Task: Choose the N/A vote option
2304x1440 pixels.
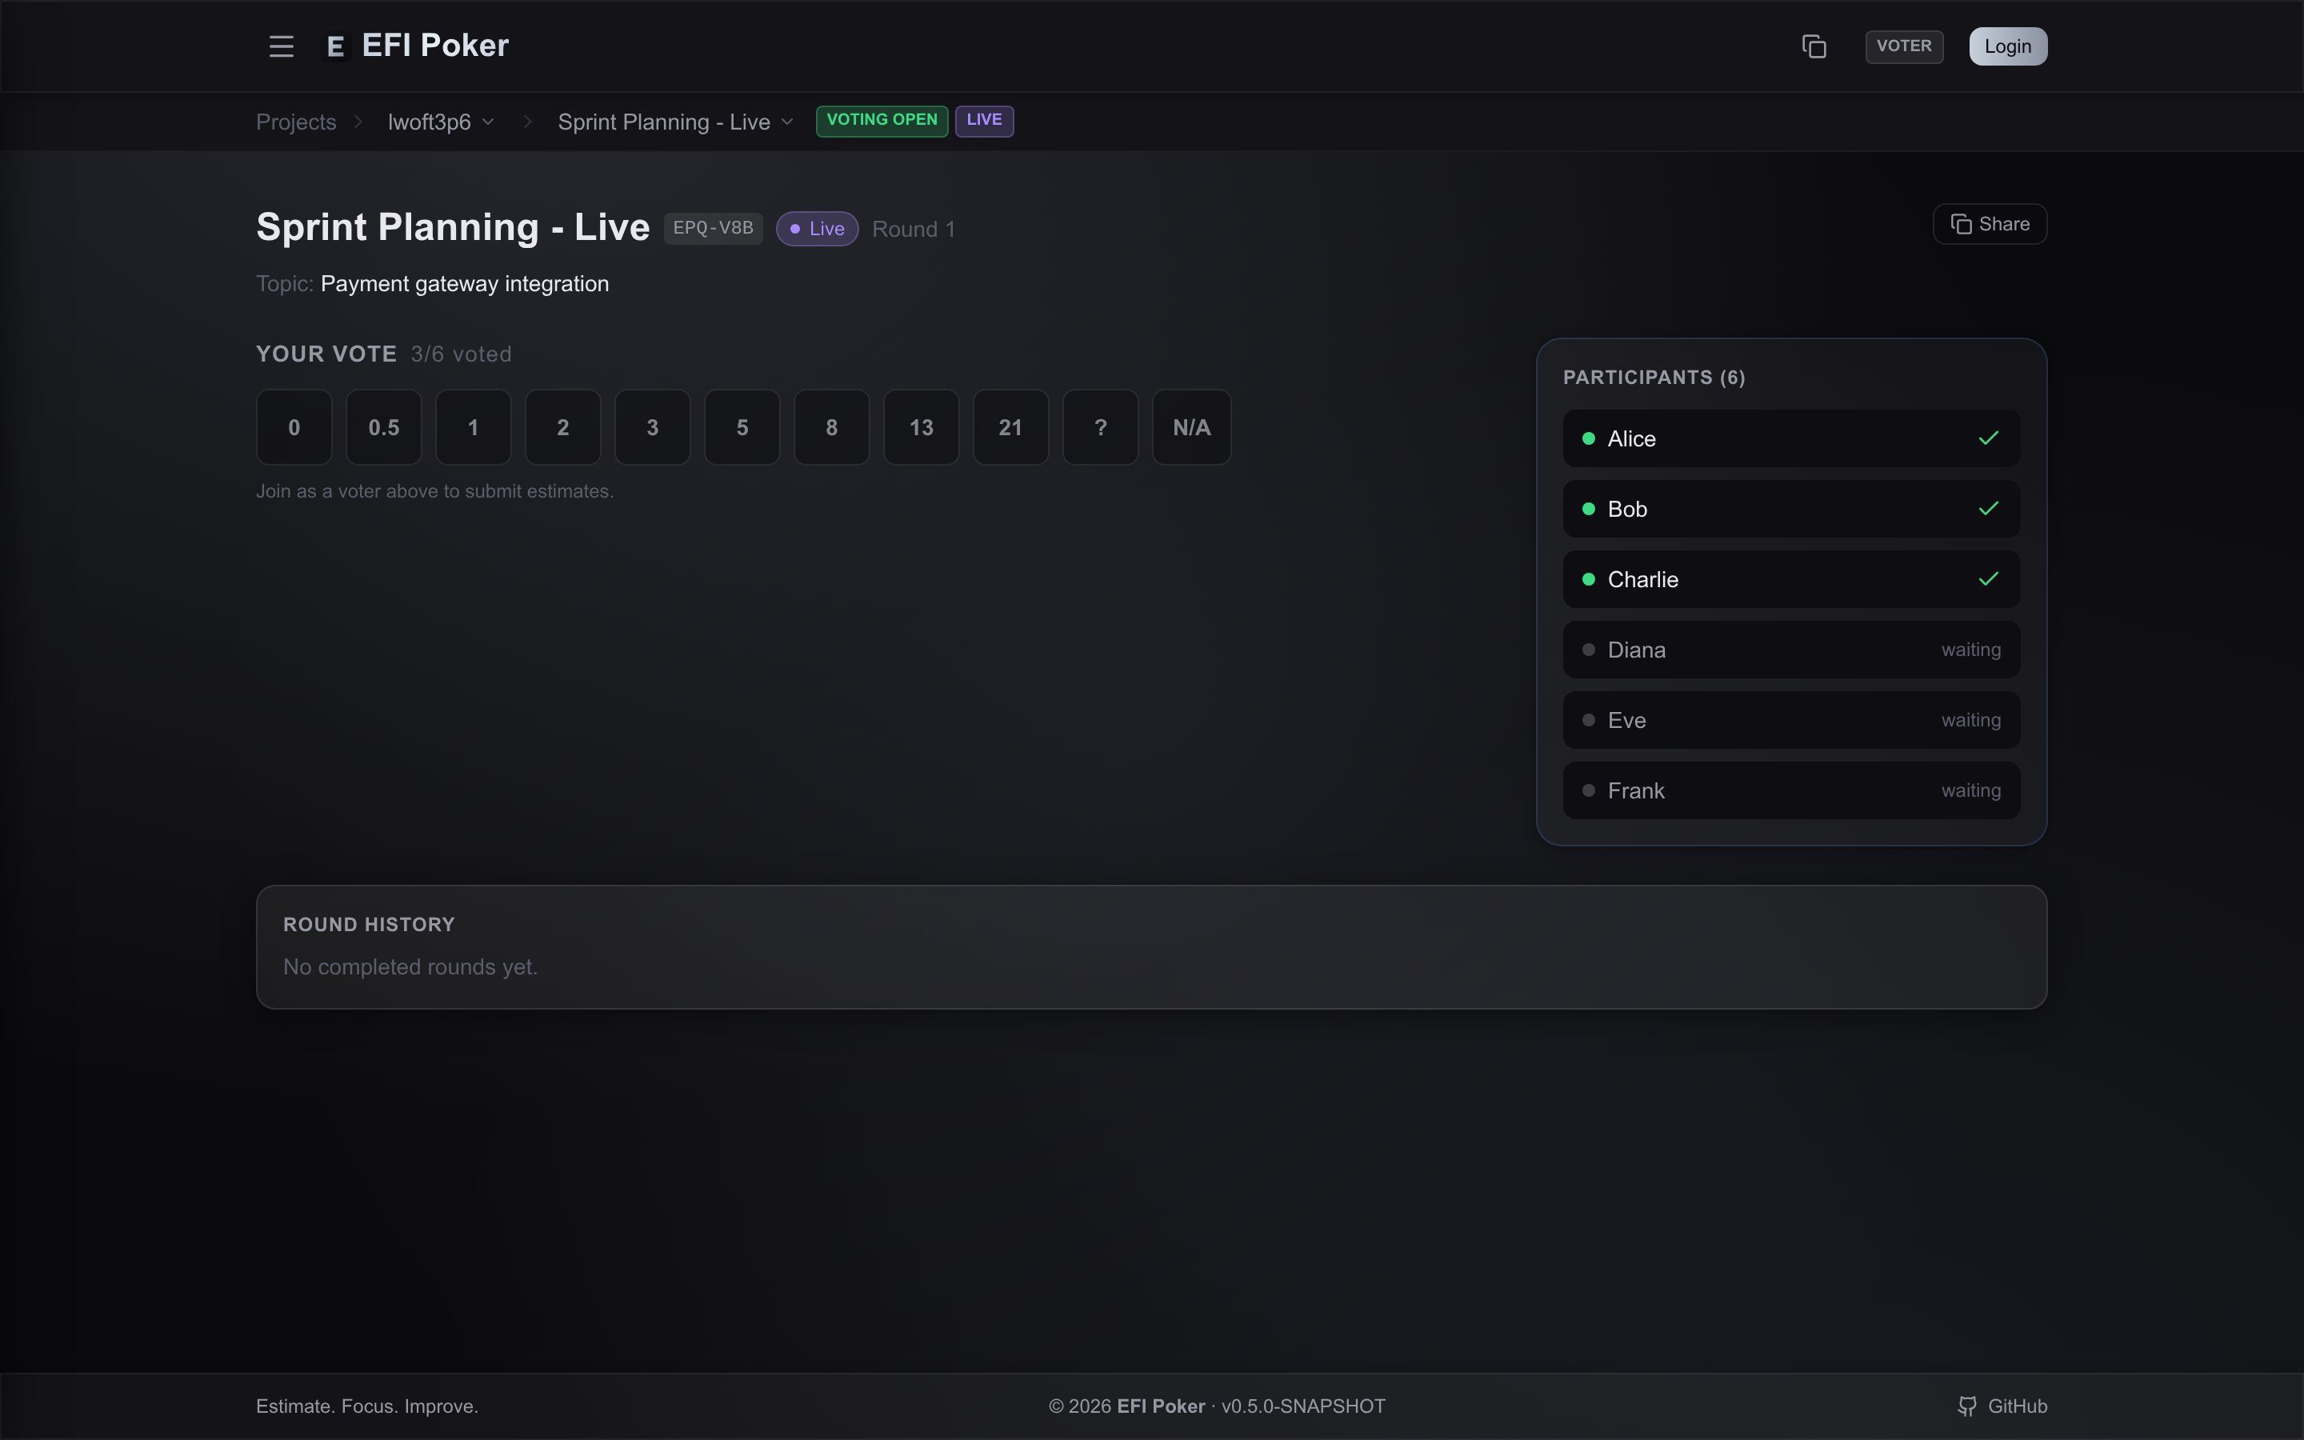Action: (x=1191, y=426)
